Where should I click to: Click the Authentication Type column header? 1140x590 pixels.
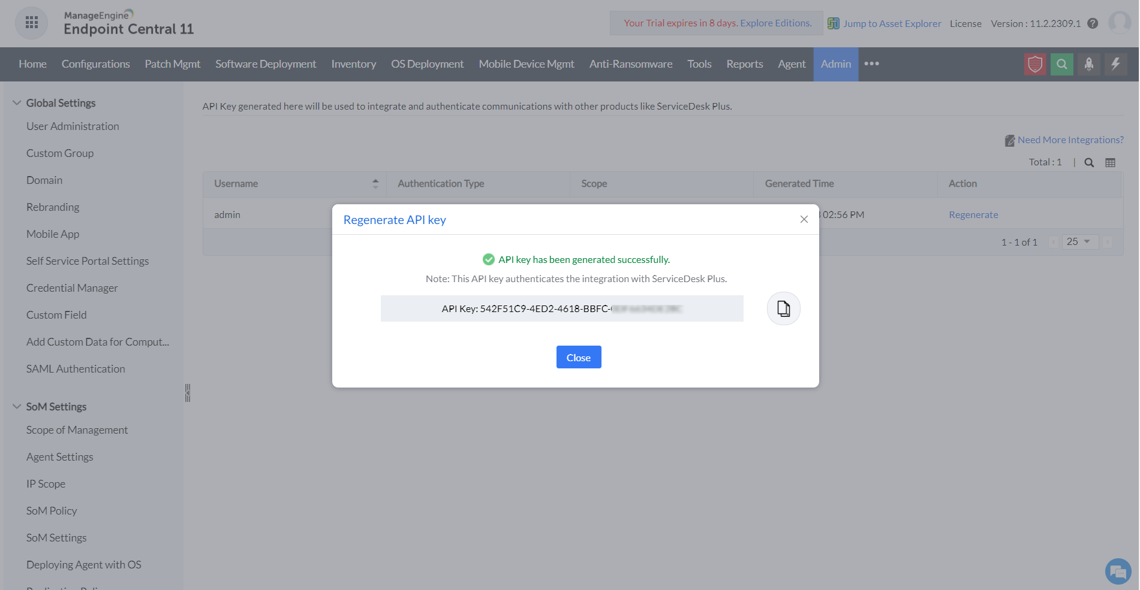coord(441,184)
